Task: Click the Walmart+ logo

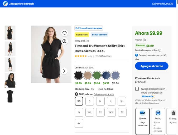Action: [x=148, y=96]
